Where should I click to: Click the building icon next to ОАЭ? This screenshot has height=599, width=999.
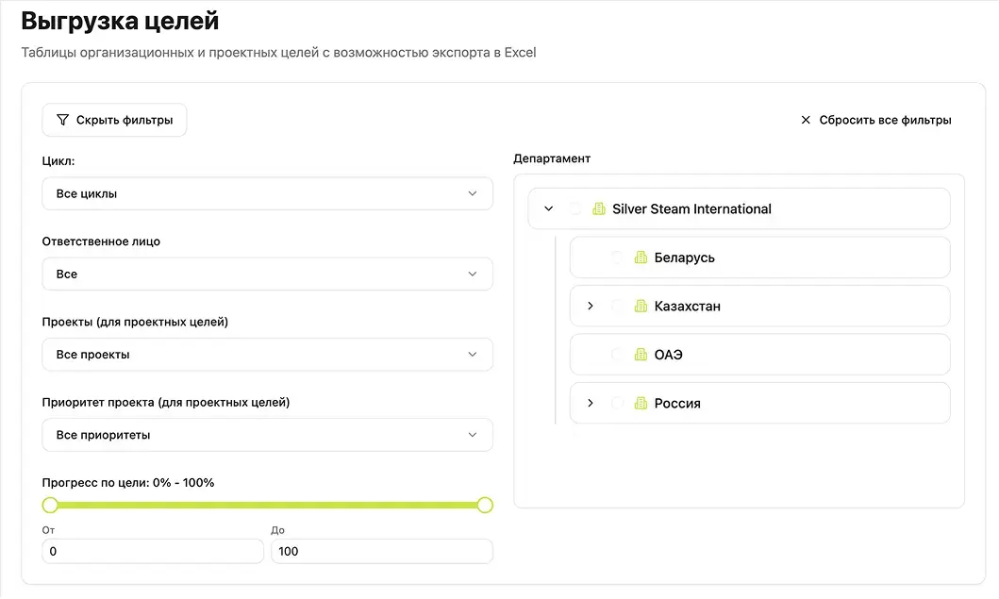point(641,355)
